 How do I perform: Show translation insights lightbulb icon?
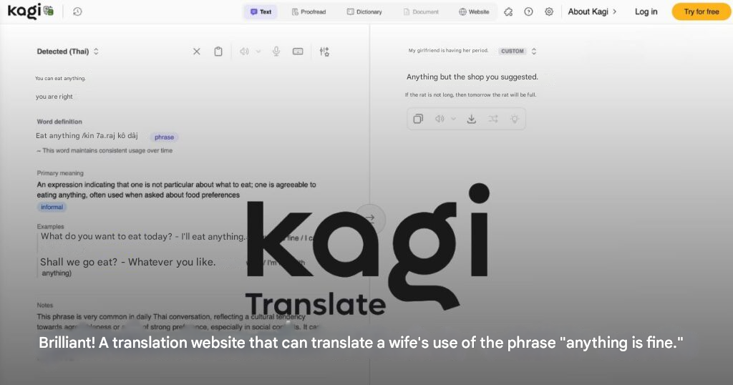pos(514,119)
